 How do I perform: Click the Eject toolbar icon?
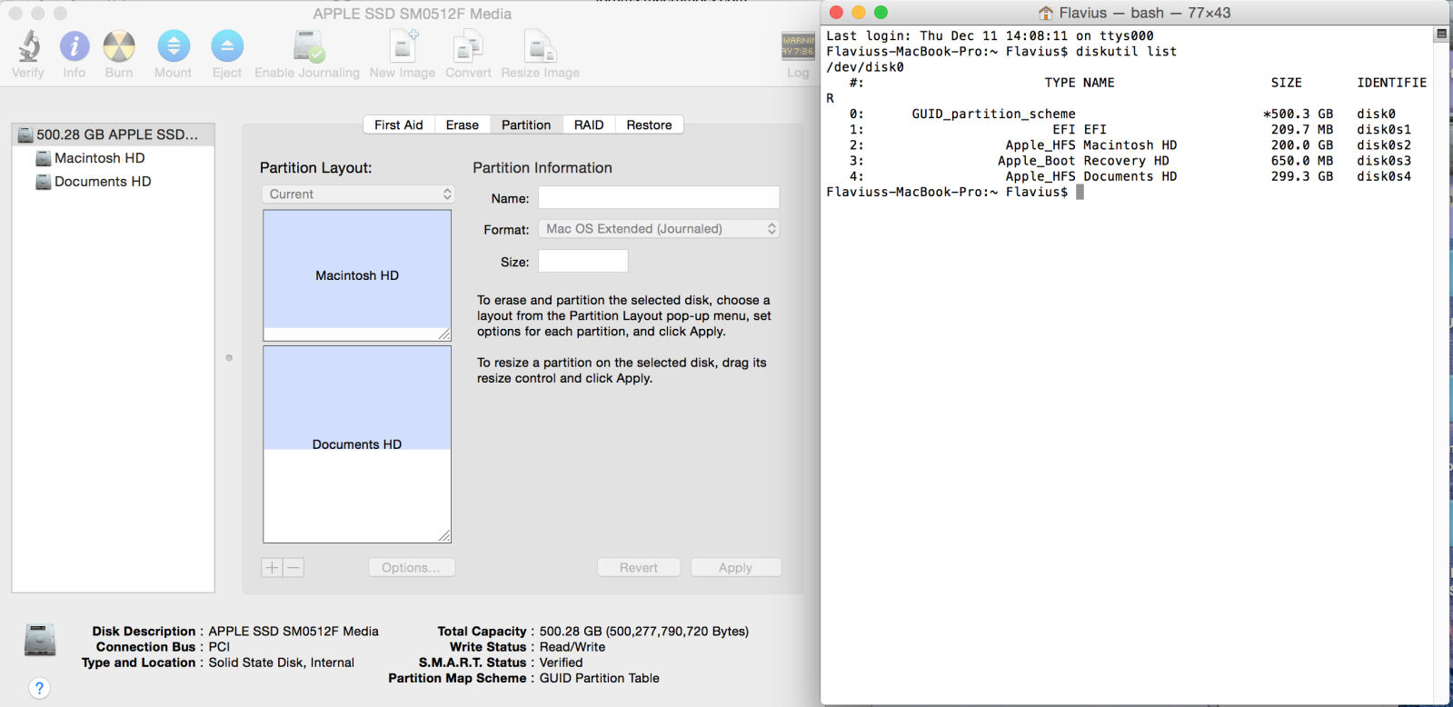[x=227, y=46]
